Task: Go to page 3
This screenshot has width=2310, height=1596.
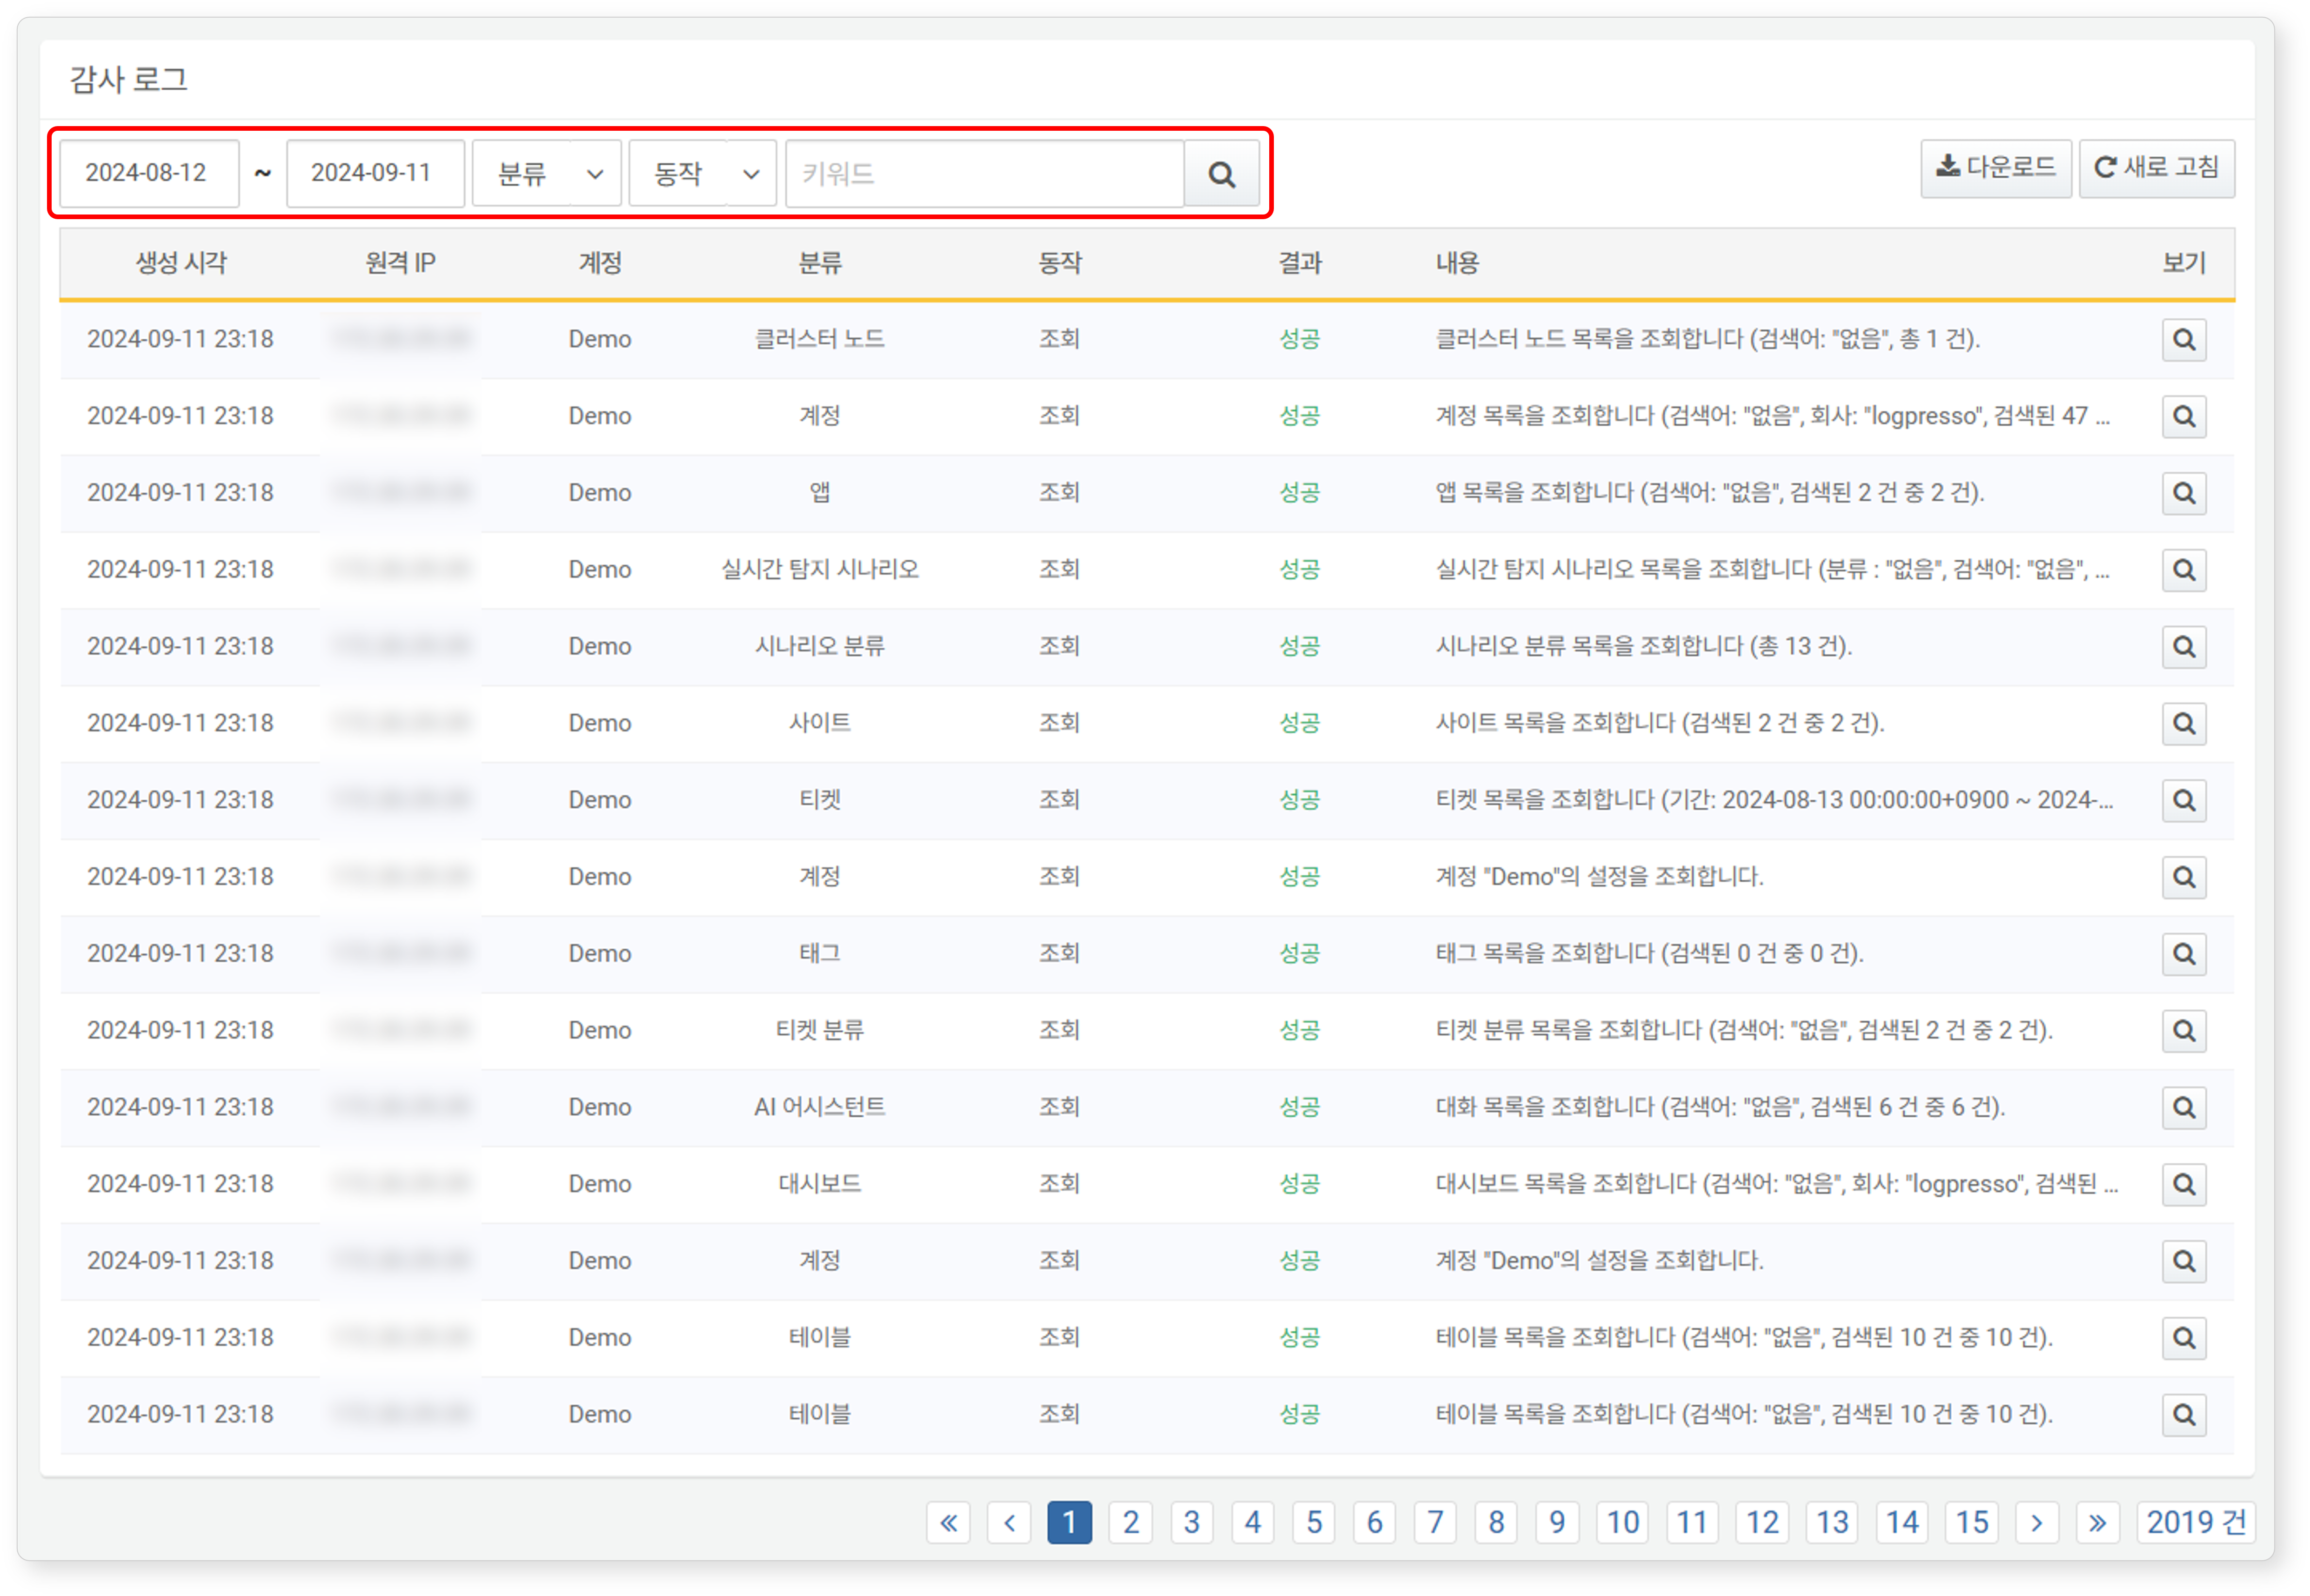Action: tap(1192, 1522)
